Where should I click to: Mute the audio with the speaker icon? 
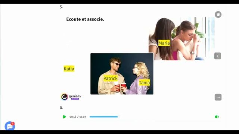217,117
